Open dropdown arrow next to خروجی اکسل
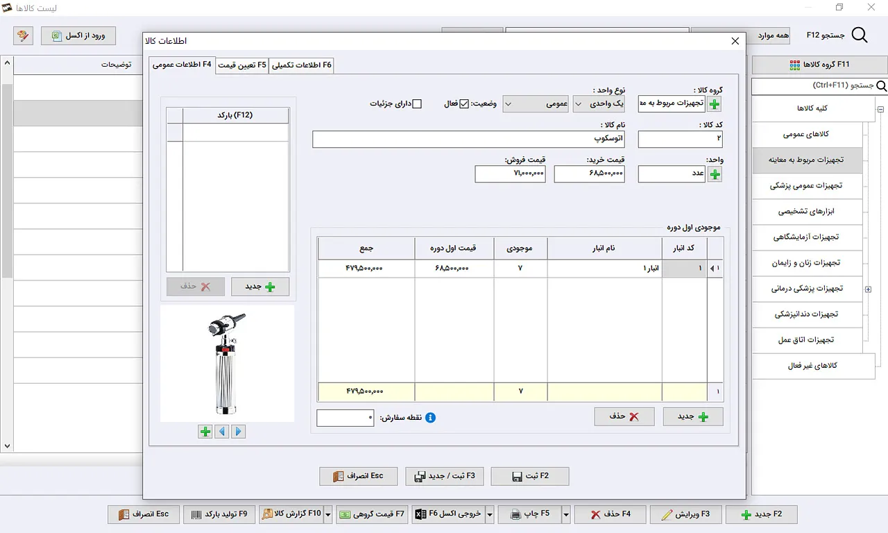 click(x=489, y=514)
